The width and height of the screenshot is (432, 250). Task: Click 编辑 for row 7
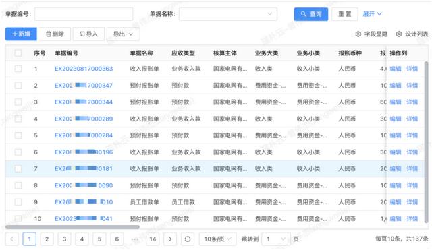pos(396,168)
